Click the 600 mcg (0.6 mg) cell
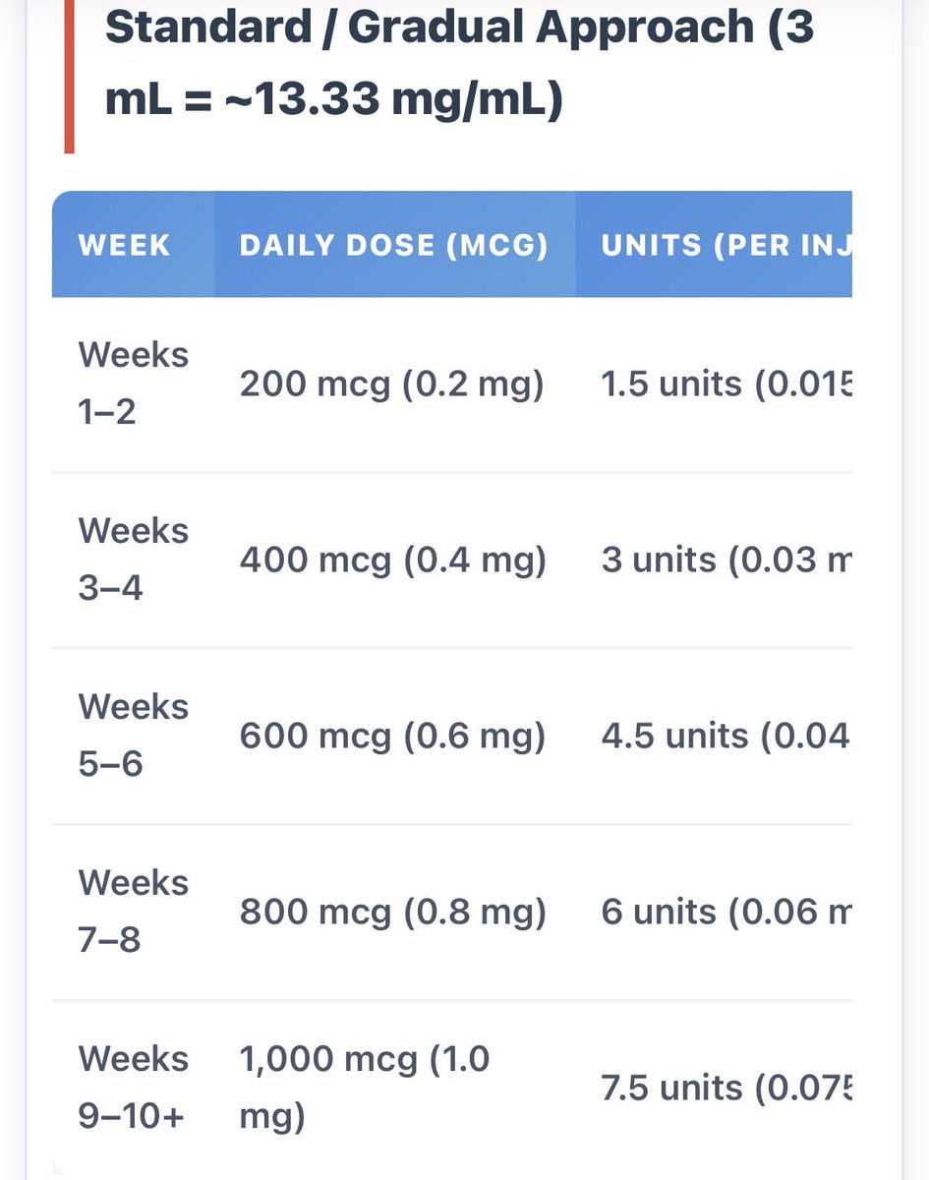This screenshot has height=1180, width=929. coord(392,736)
